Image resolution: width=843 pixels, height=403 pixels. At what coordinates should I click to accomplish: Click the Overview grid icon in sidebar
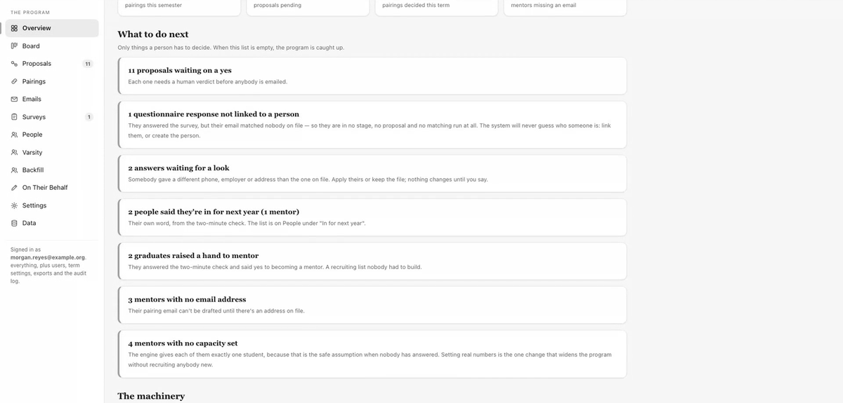coord(14,28)
